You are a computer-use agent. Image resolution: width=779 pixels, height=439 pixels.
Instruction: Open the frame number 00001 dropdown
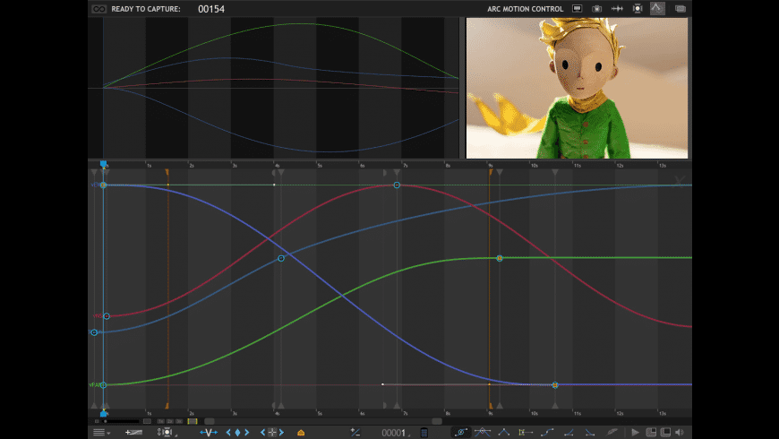click(396, 433)
